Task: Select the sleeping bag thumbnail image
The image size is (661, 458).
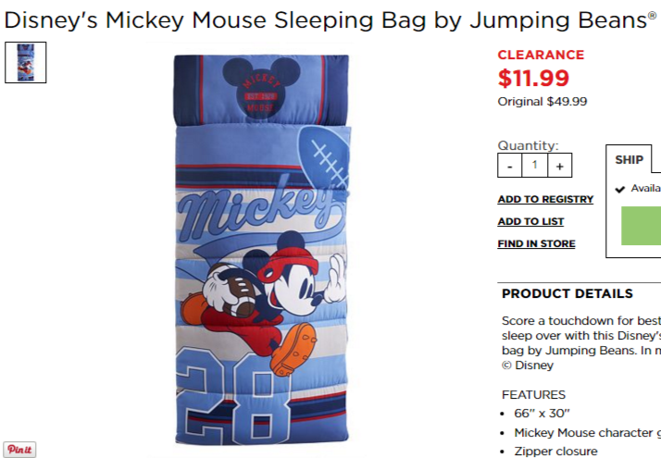Action: pyautogui.click(x=26, y=62)
